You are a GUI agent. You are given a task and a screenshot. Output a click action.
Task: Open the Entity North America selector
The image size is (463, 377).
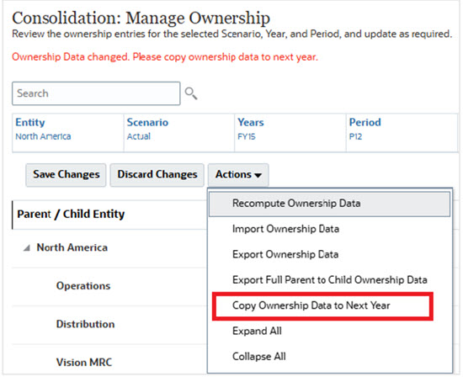pos(68,133)
